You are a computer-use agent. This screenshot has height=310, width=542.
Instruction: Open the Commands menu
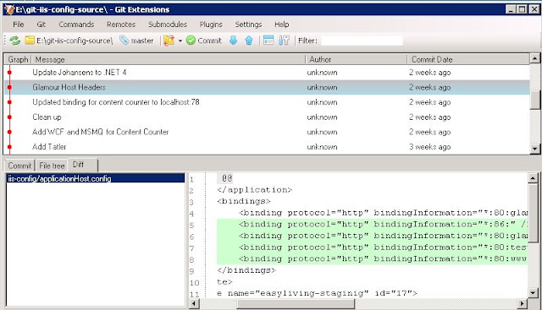pos(76,24)
